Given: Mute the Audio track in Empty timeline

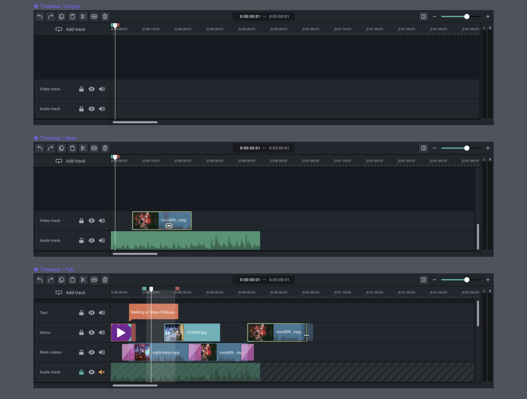Looking at the screenshot, I should [102, 109].
